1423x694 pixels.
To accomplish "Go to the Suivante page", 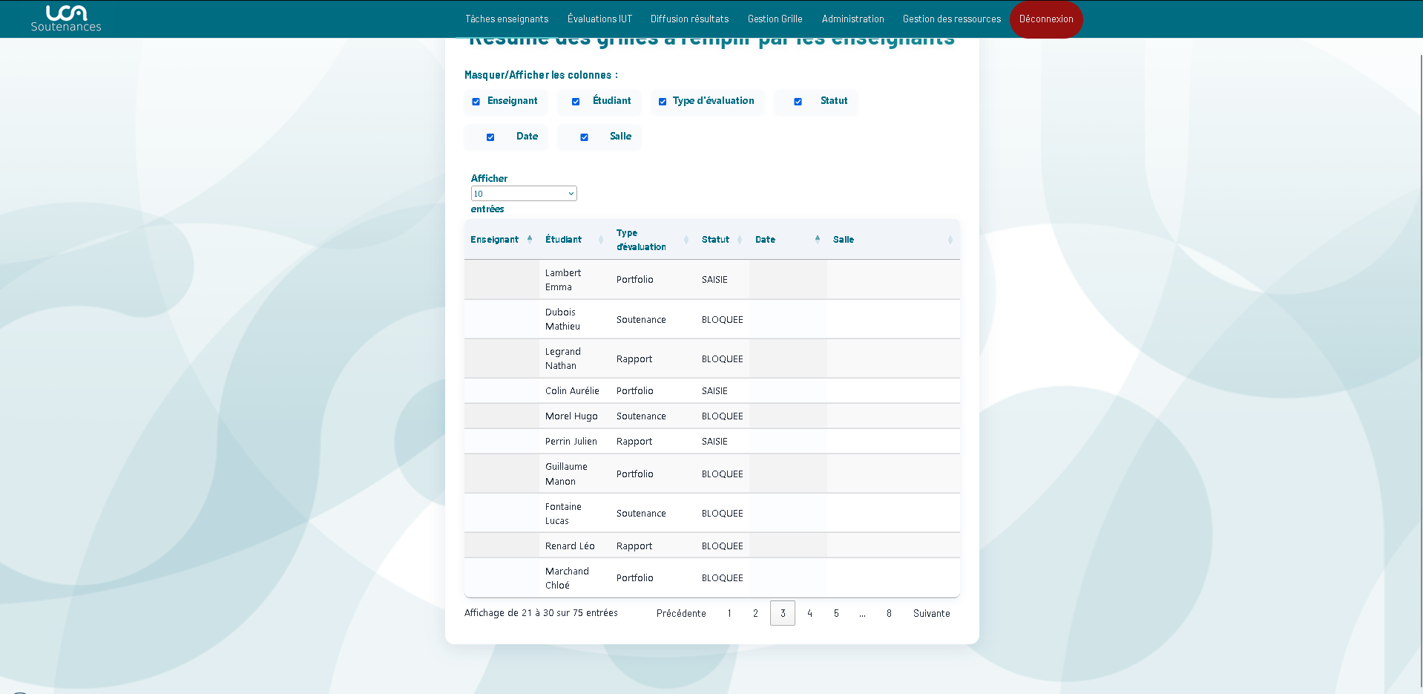I will pyautogui.click(x=931, y=614).
